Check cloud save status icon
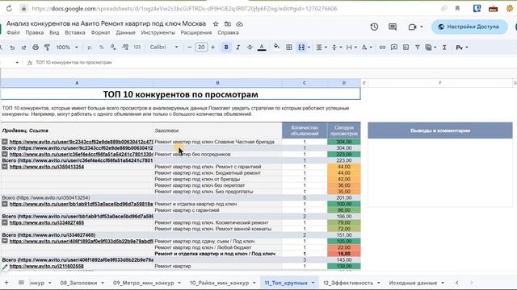 239,24
